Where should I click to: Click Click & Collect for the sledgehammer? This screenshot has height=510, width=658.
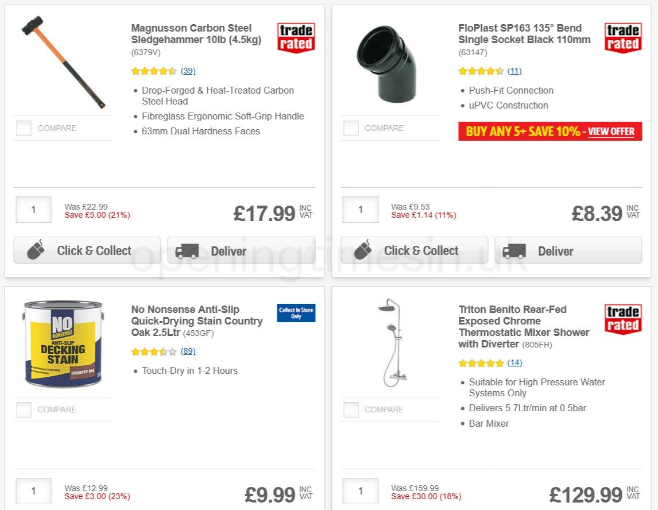coord(87,250)
